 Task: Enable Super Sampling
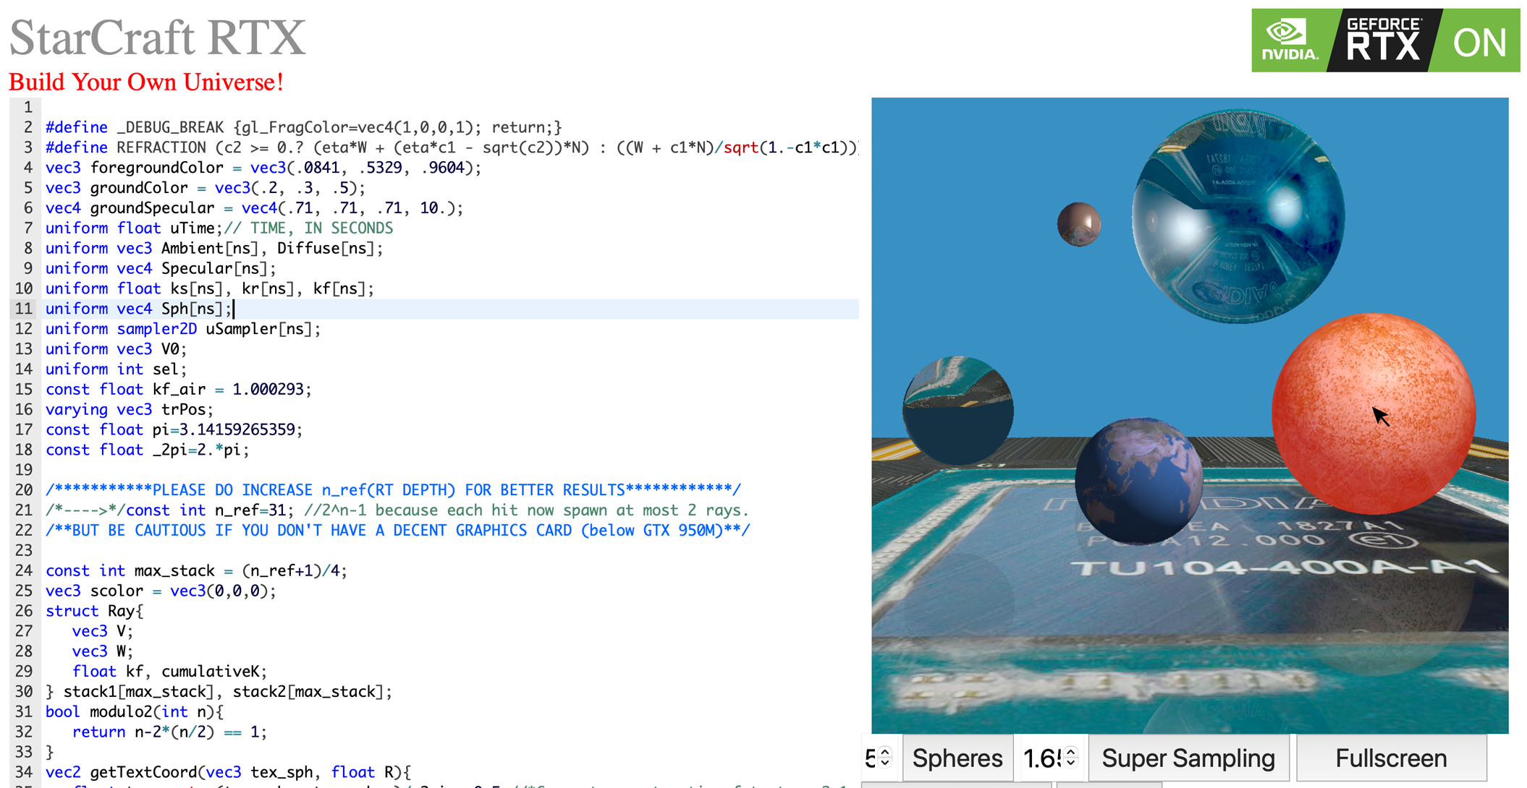1188,758
